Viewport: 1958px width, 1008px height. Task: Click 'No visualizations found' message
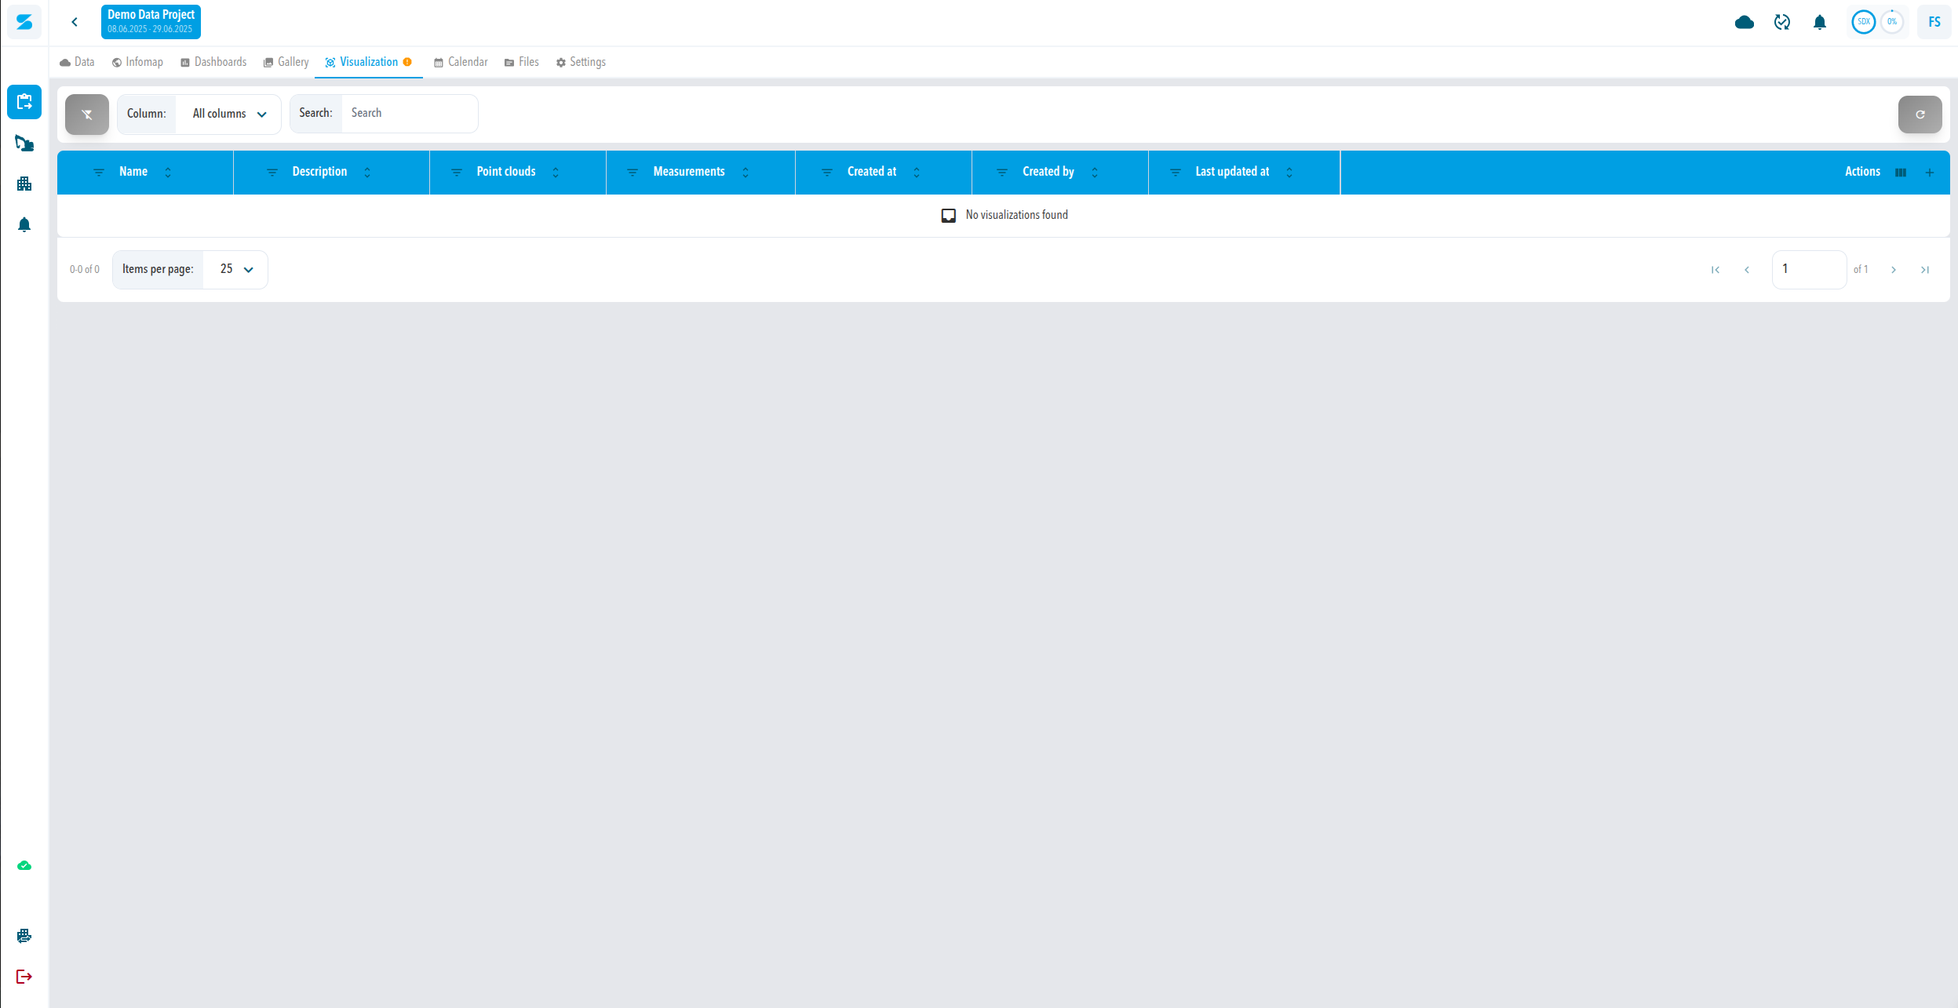click(x=1016, y=215)
